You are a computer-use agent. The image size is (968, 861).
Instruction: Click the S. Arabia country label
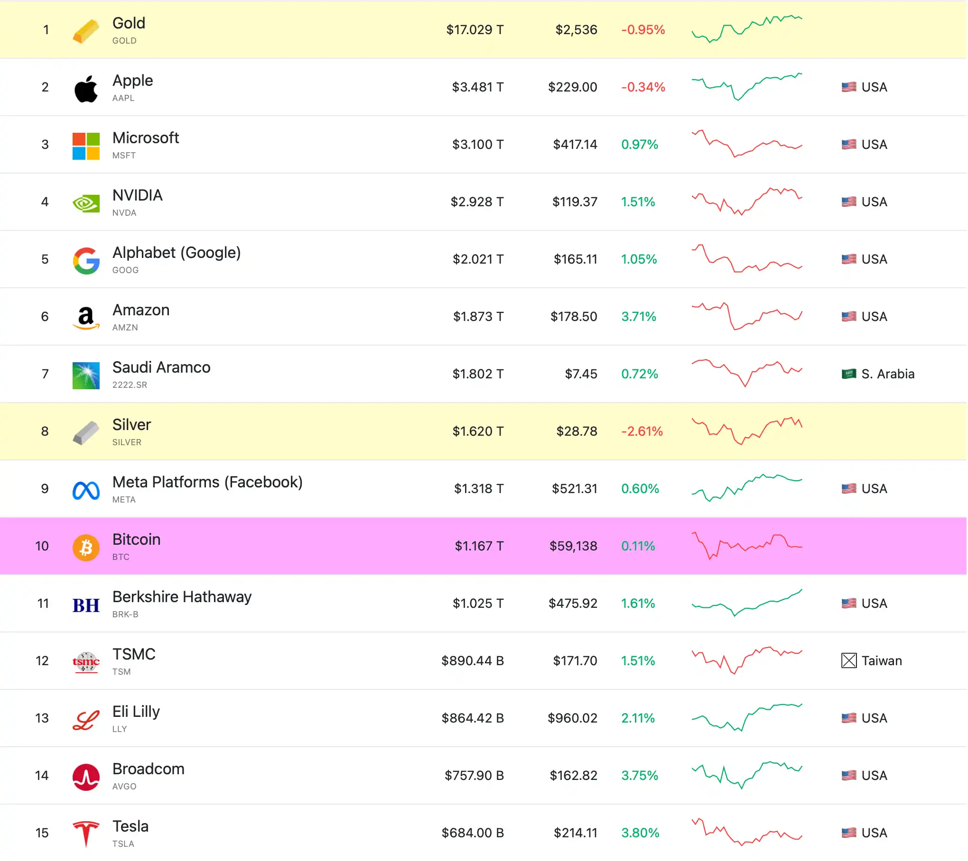tap(887, 374)
